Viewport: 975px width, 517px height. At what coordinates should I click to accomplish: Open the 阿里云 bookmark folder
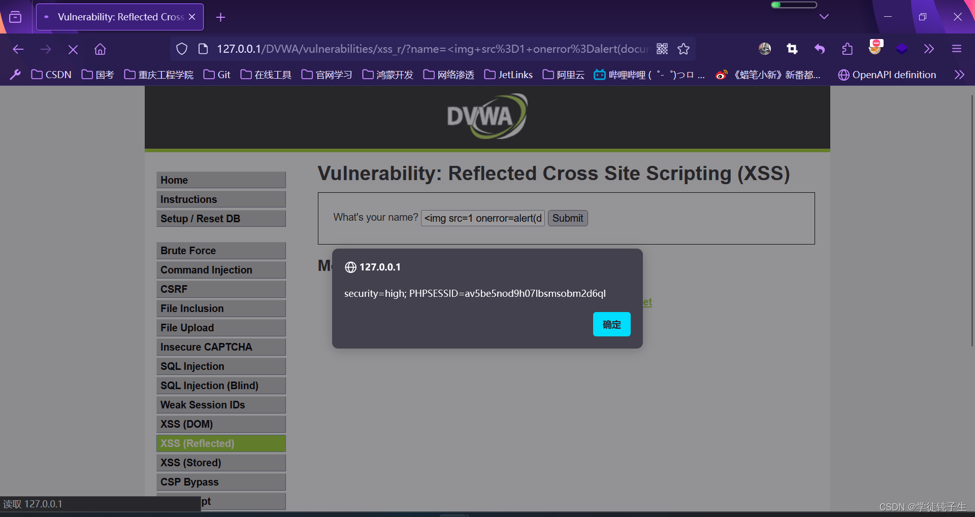(x=564, y=75)
